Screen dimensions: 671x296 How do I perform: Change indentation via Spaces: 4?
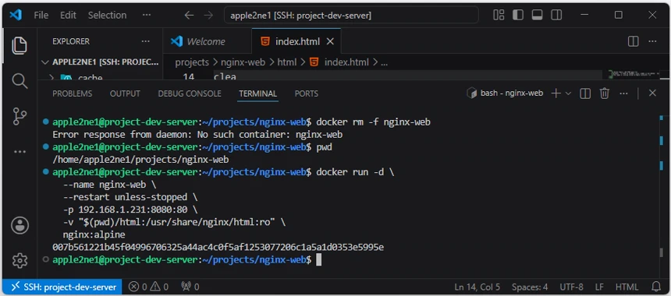point(530,287)
